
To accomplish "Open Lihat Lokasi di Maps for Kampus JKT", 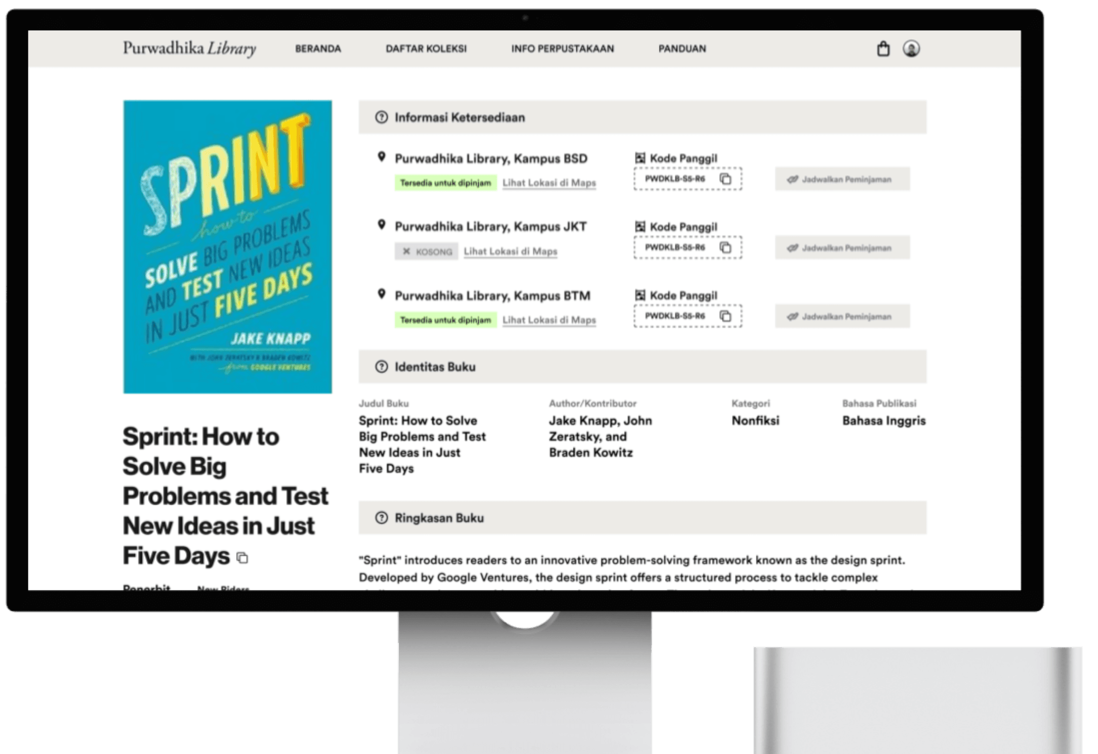I will click(x=510, y=251).
